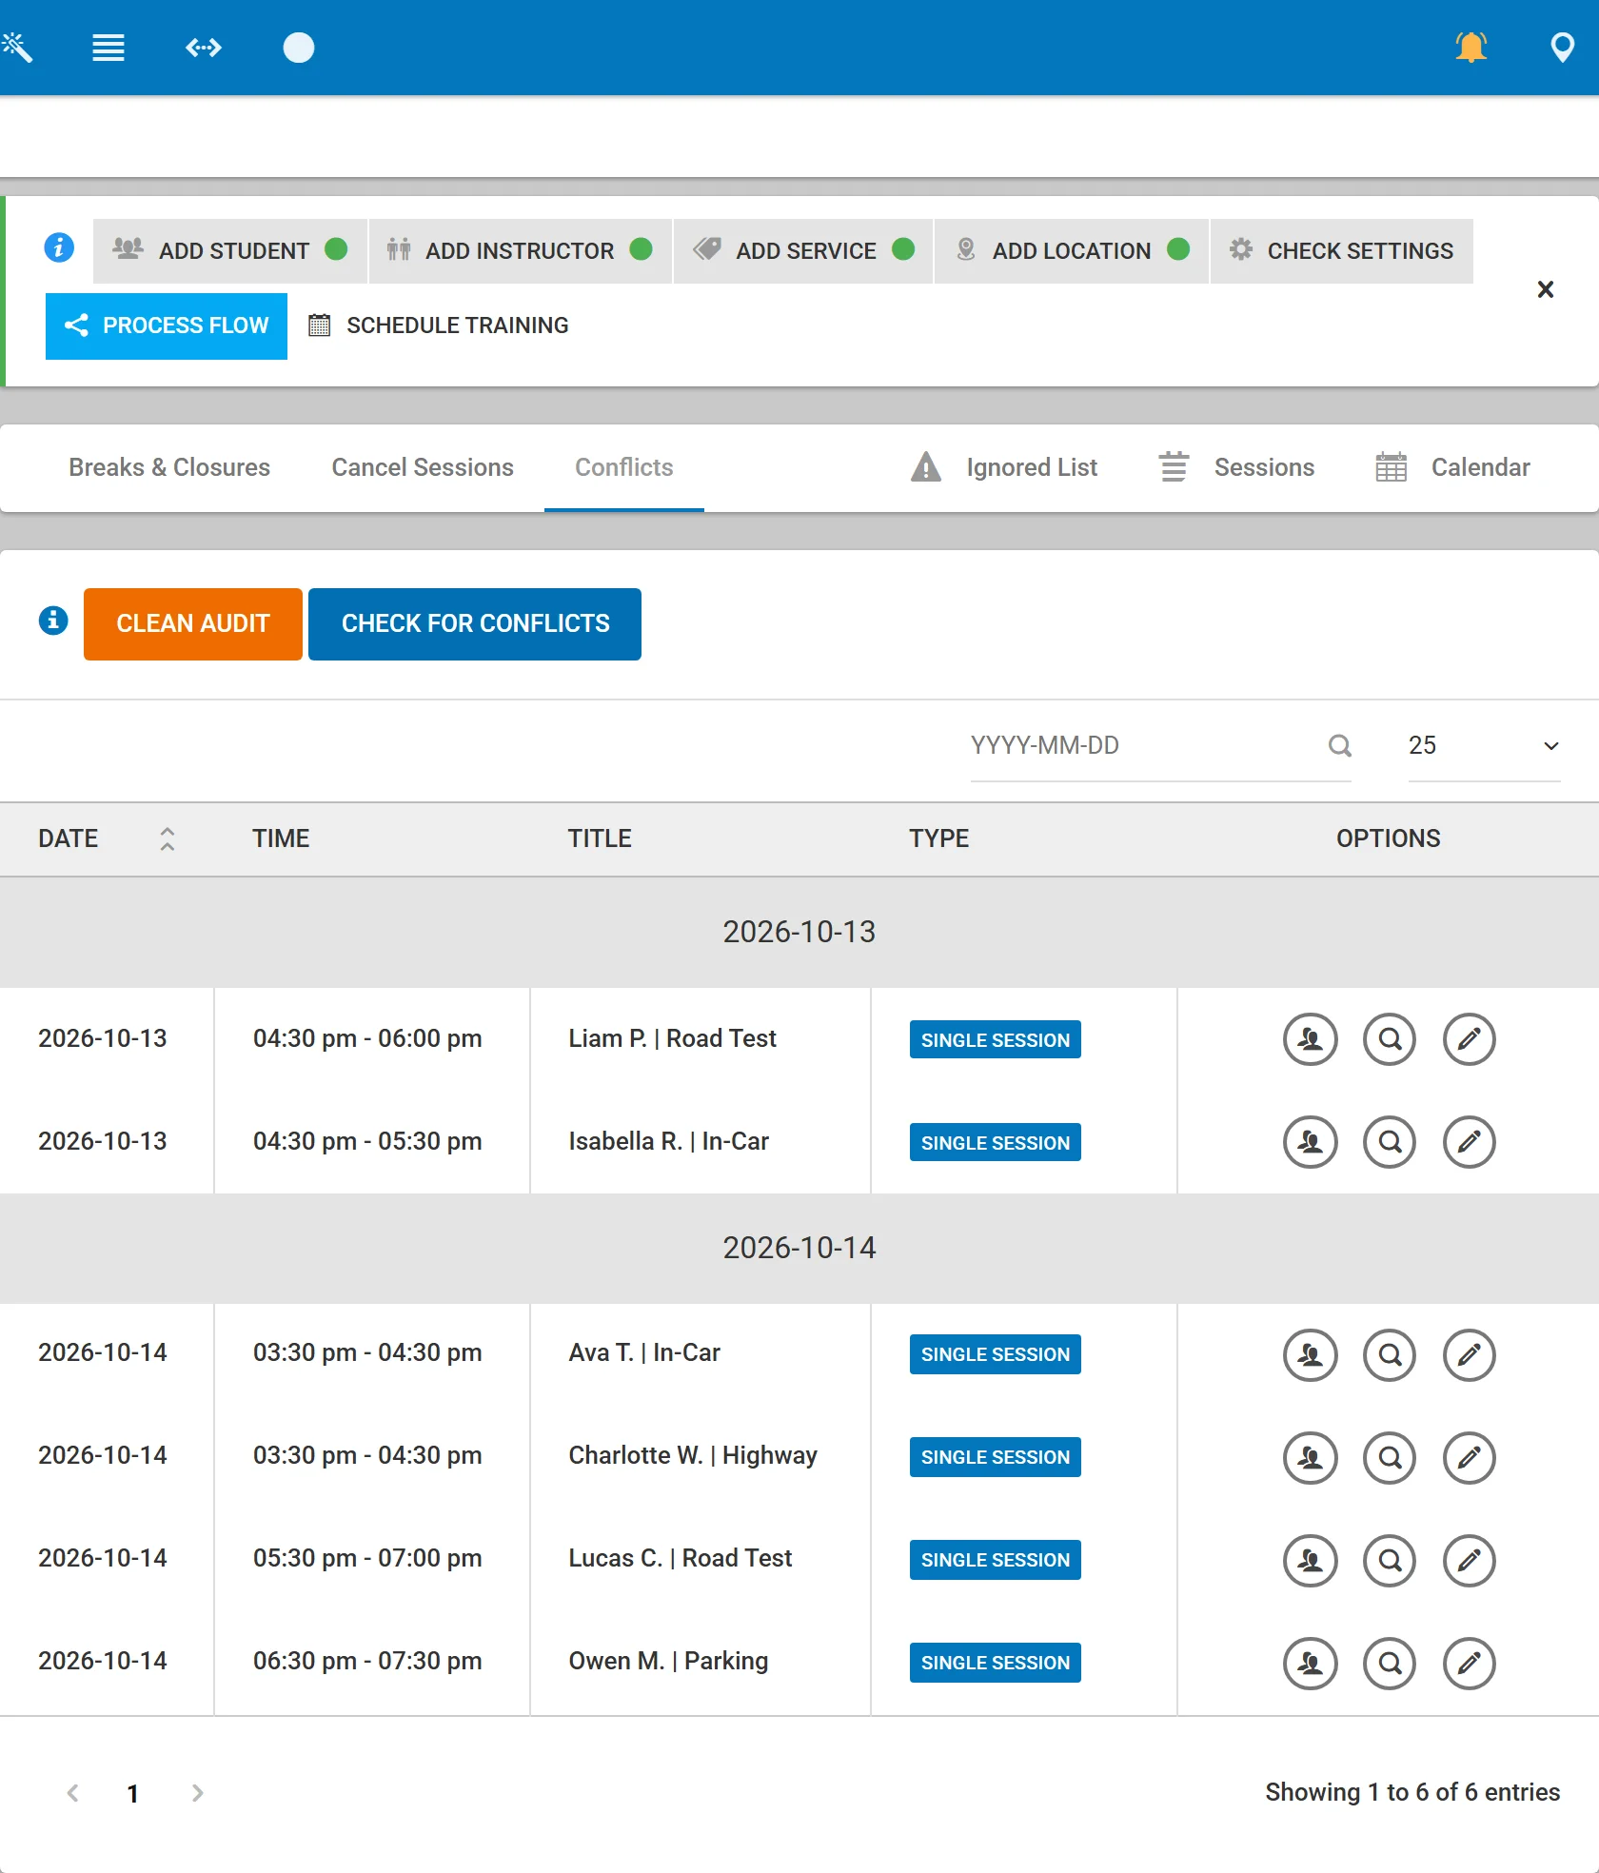Edit Owen M. Parking session
This screenshot has width=1599, height=1873.
click(1470, 1663)
